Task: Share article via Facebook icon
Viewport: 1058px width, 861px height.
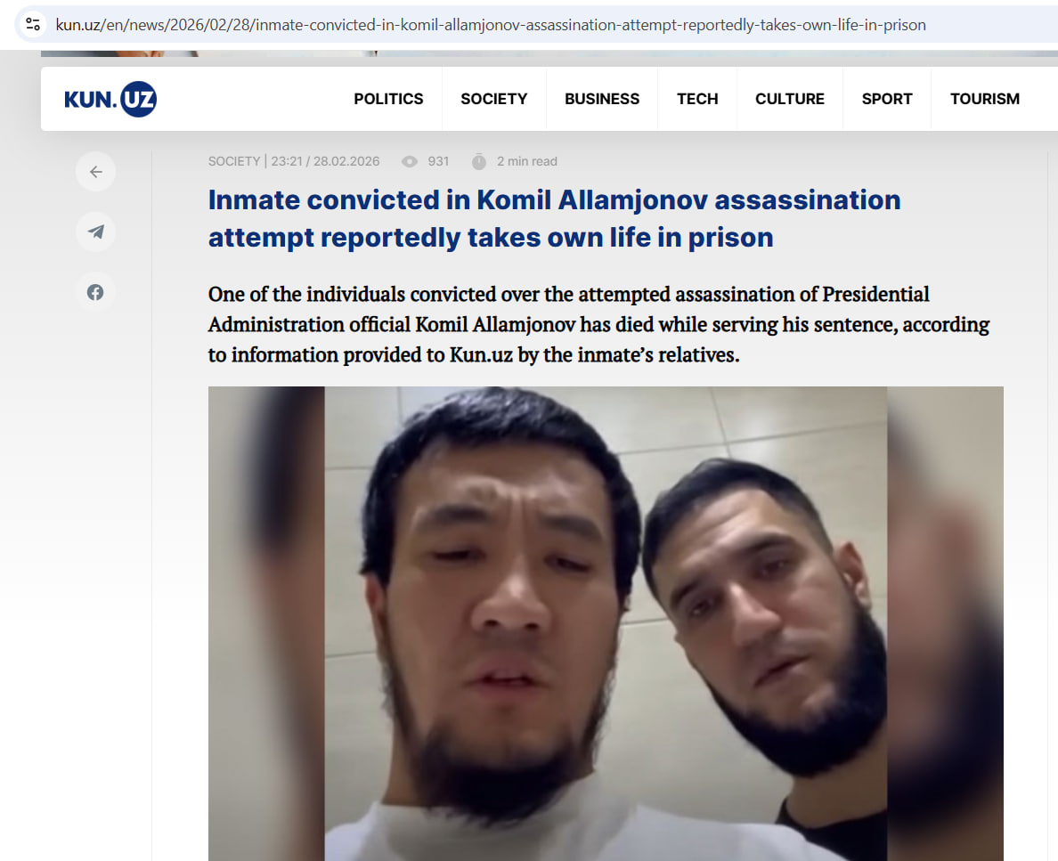Action: (x=96, y=292)
